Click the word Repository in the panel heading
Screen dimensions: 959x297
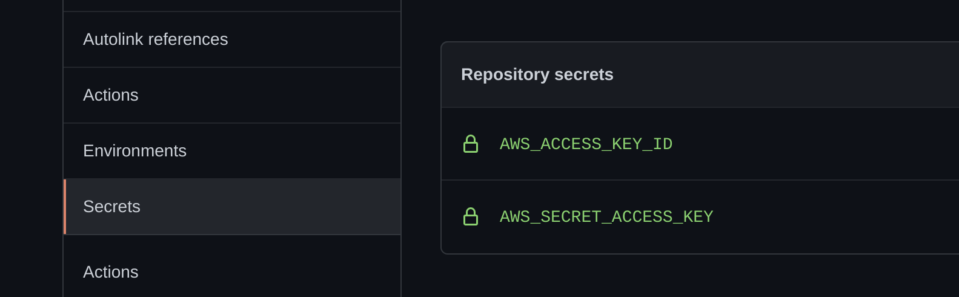pos(505,75)
